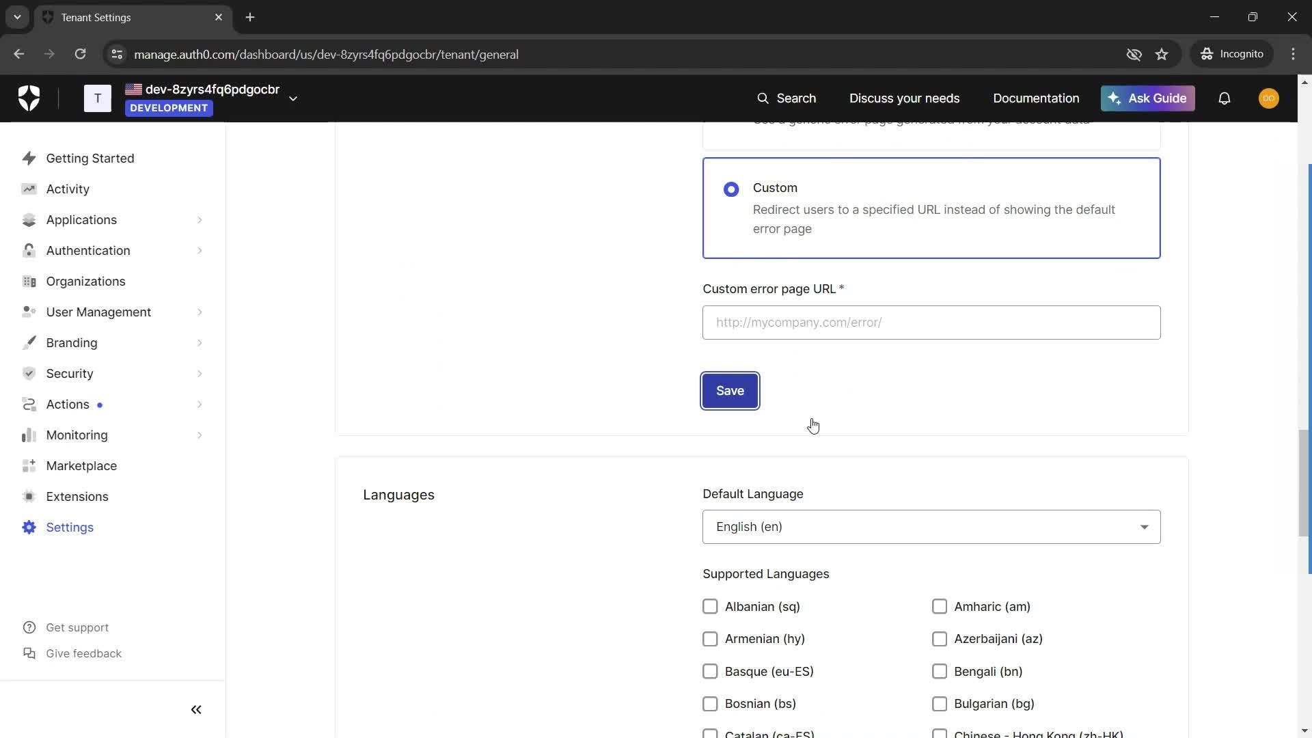
Task: Expand the Actions submenu arrow
Action: 200,405
